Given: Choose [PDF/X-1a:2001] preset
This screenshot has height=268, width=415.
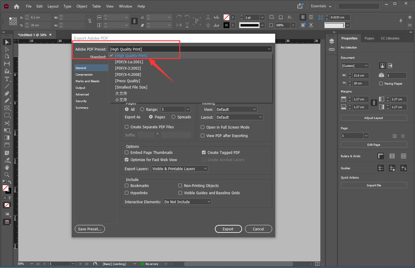Looking at the screenshot, I should [x=129, y=62].
